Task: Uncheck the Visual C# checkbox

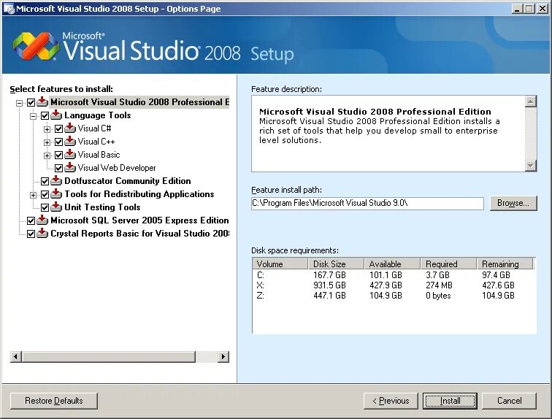Action: click(x=59, y=129)
